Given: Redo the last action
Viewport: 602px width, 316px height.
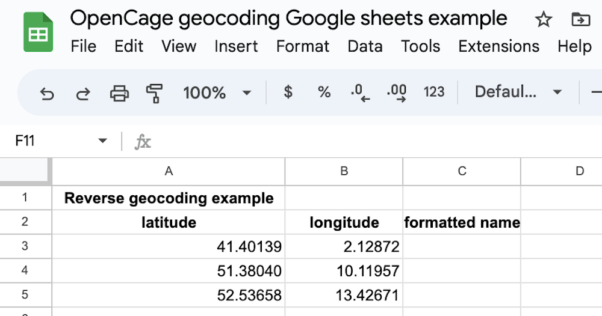Looking at the screenshot, I should pos(83,93).
